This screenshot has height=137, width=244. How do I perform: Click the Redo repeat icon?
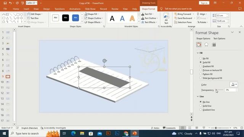click(x=17, y=3)
